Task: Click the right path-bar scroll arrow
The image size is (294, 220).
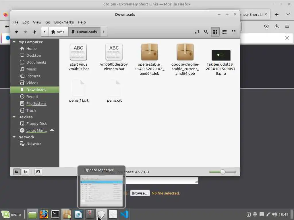Action: click(103, 32)
